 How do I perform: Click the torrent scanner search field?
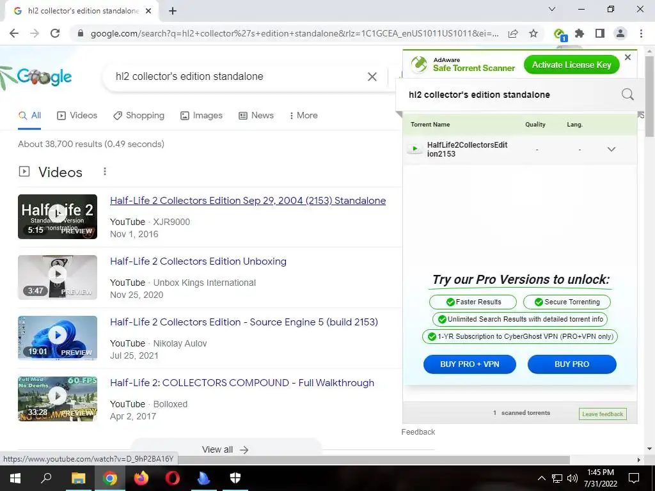click(512, 95)
